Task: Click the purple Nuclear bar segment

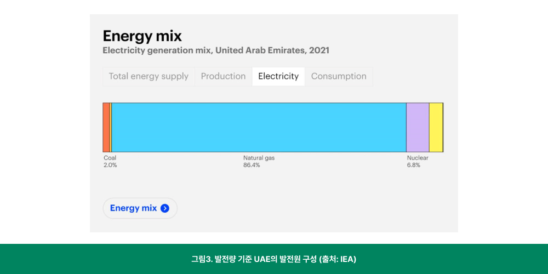Action: [x=418, y=128]
